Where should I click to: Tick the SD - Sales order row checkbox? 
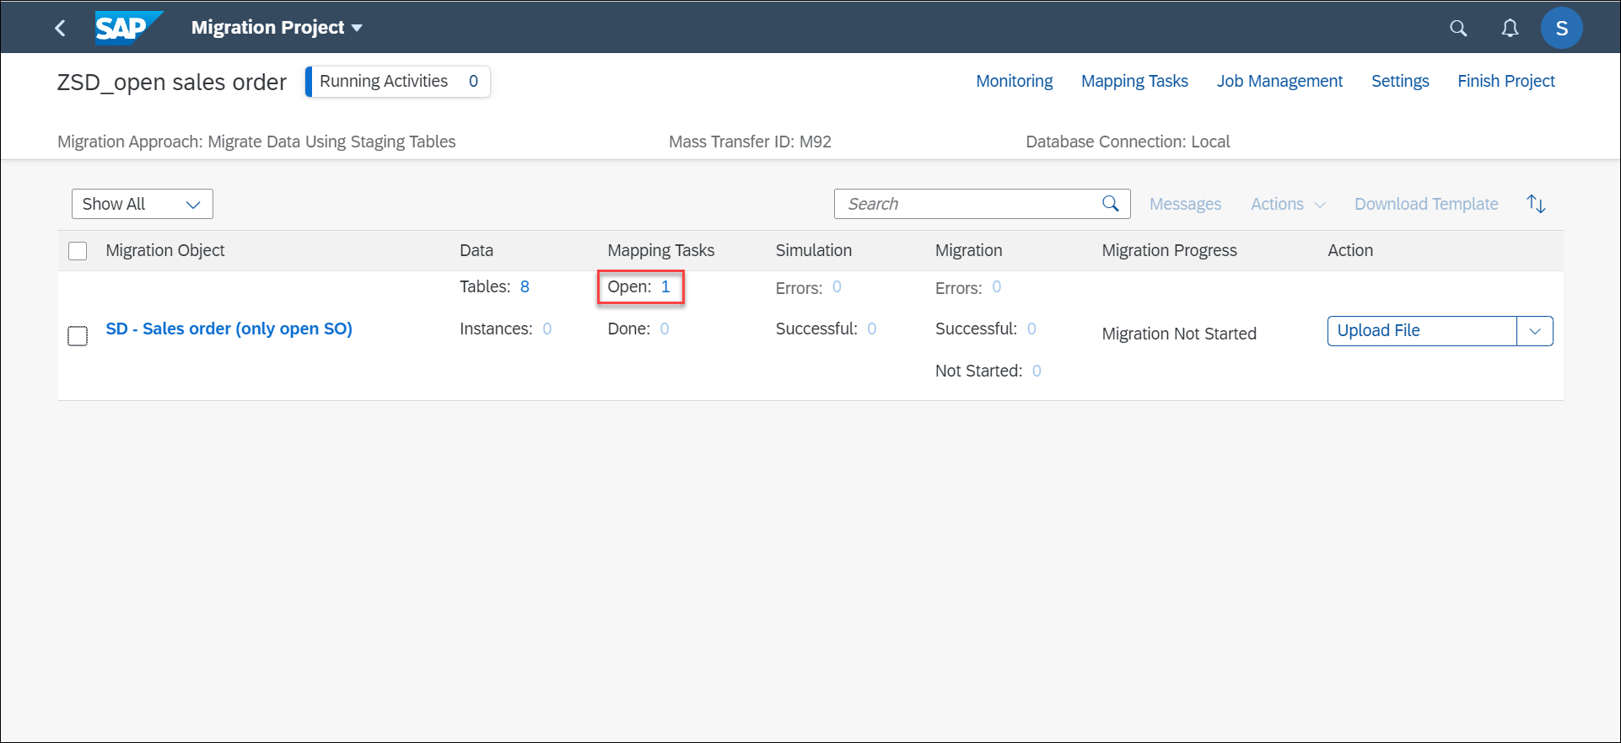[78, 335]
